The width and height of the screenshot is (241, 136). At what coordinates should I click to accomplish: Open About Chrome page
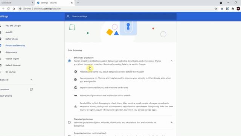coord(6,96)
